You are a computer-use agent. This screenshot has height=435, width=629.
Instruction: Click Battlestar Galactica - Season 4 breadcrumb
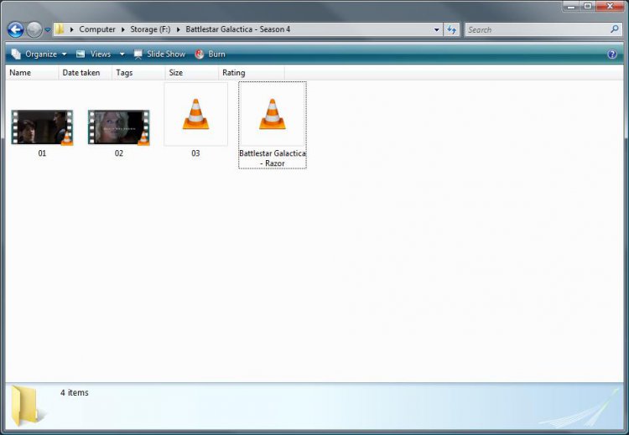(238, 29)
